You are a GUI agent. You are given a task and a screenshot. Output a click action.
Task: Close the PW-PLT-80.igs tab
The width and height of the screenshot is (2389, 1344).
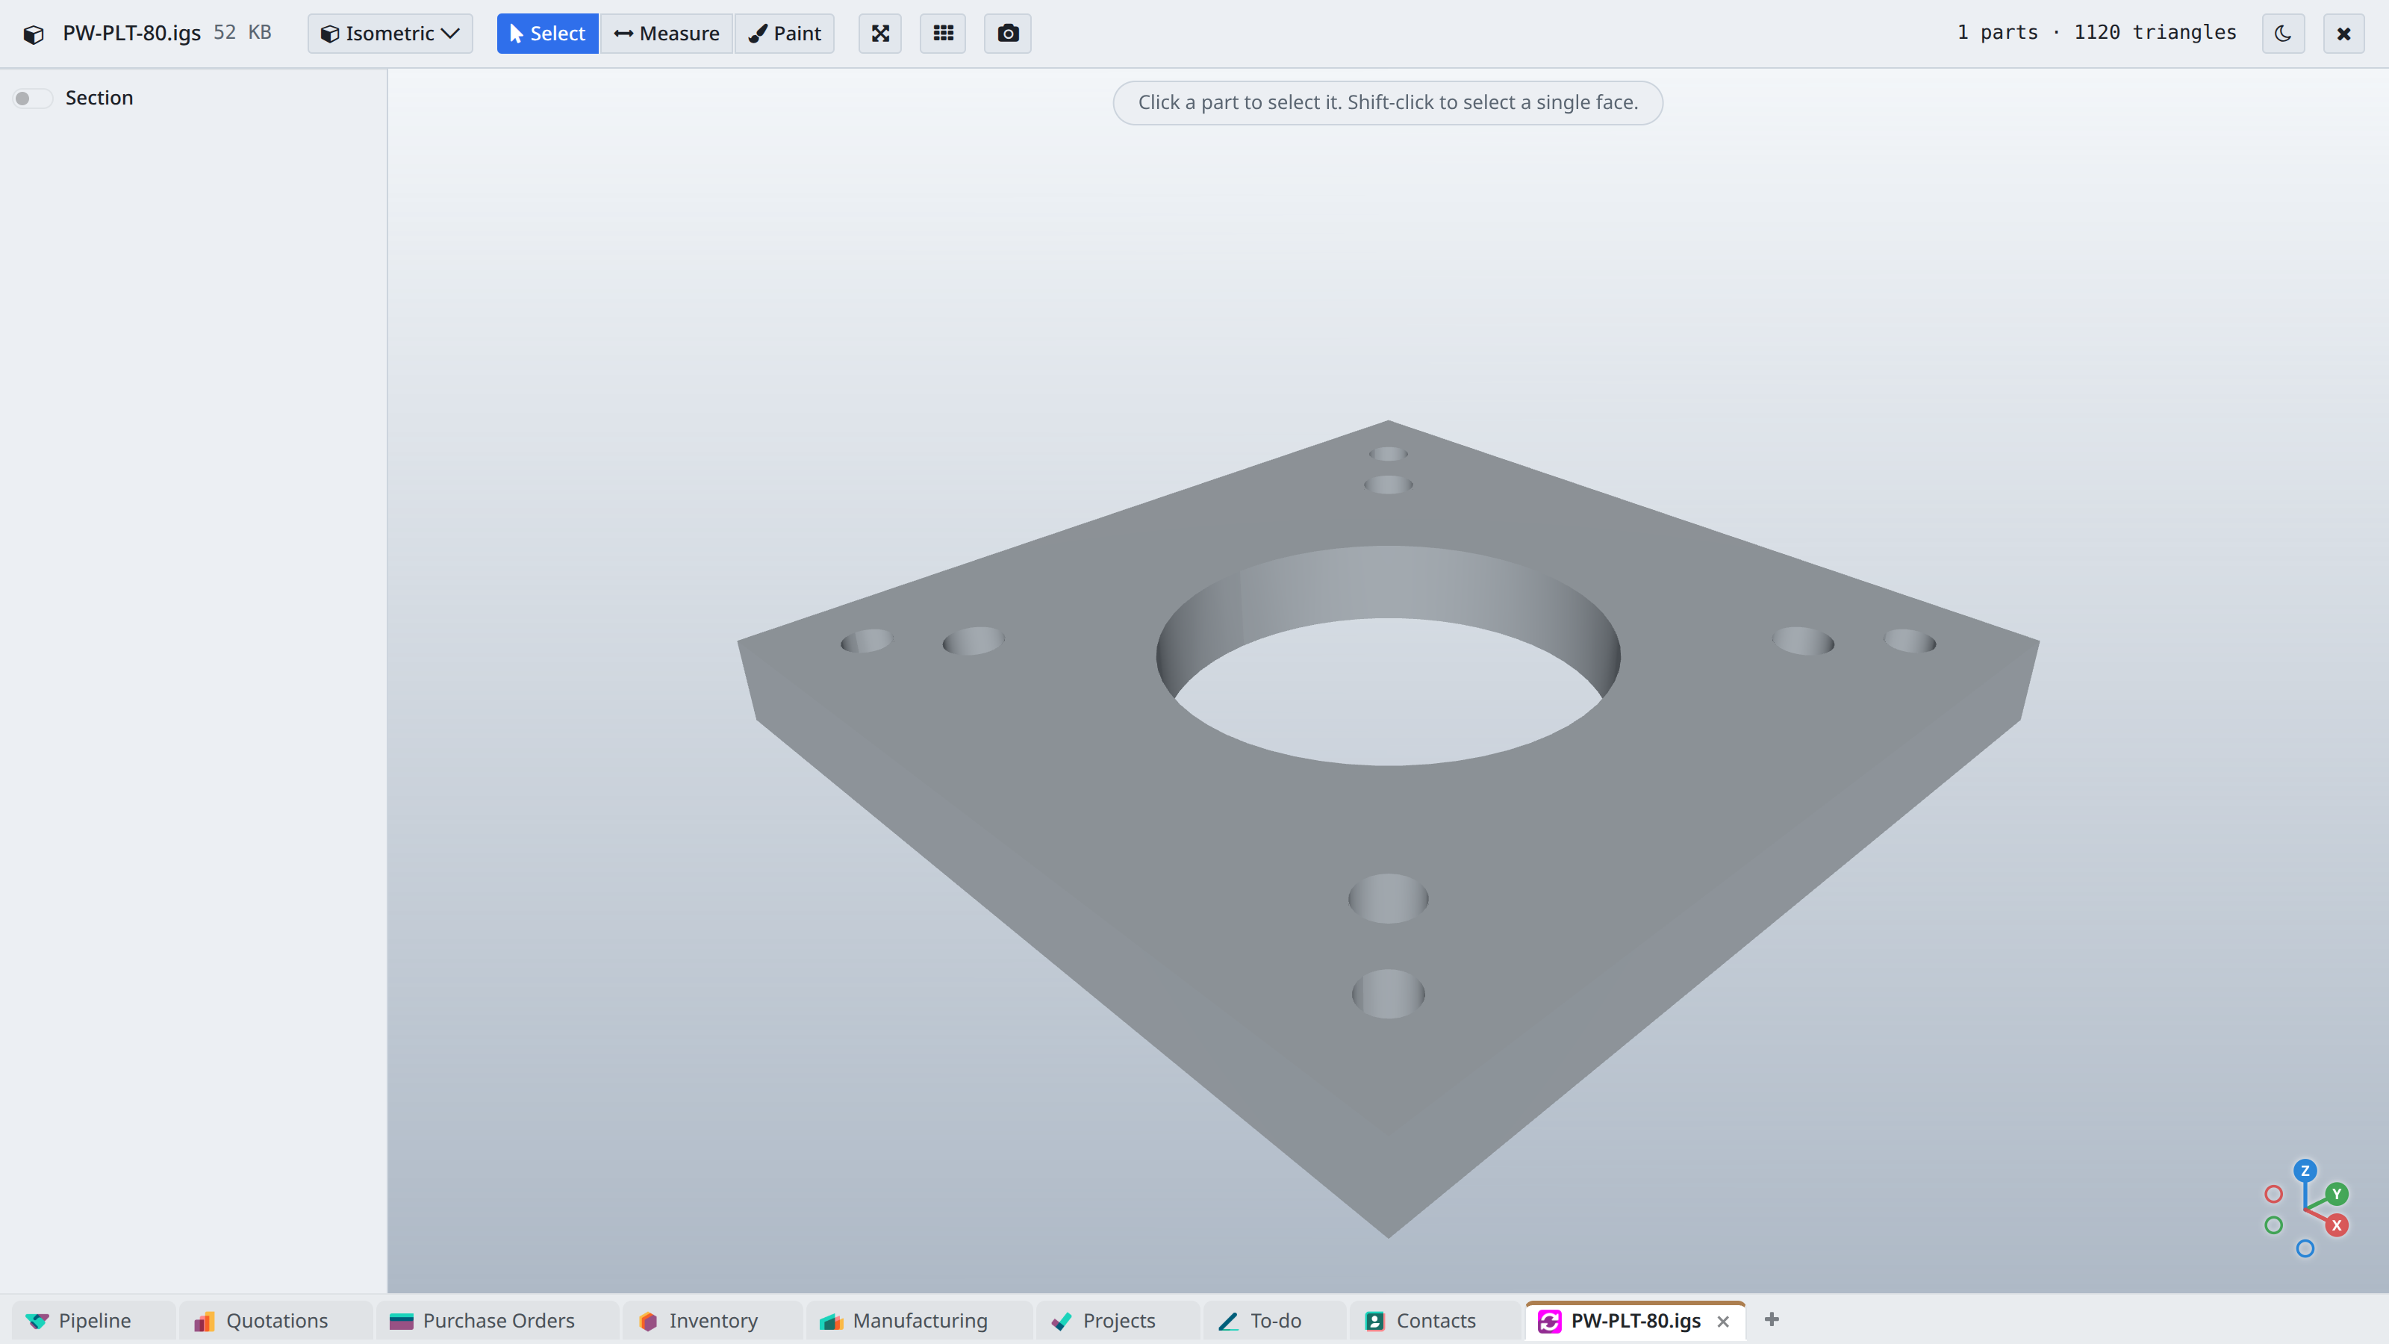click(1723, 1321)
